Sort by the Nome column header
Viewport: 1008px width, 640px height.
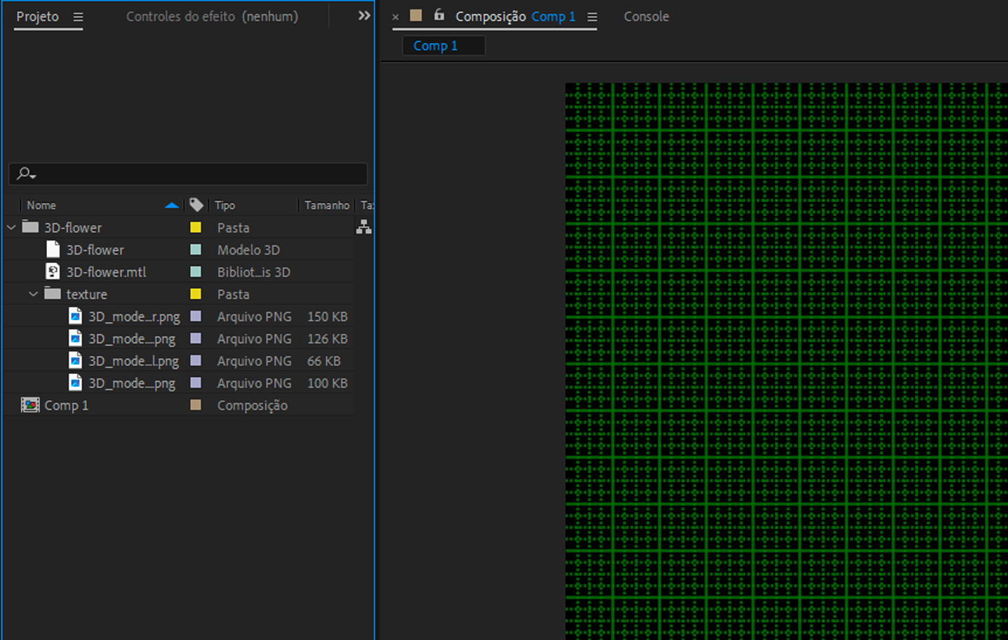[x=41, y=205]
